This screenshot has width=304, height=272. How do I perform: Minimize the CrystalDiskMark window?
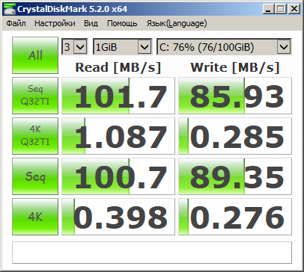pos(268,9)
